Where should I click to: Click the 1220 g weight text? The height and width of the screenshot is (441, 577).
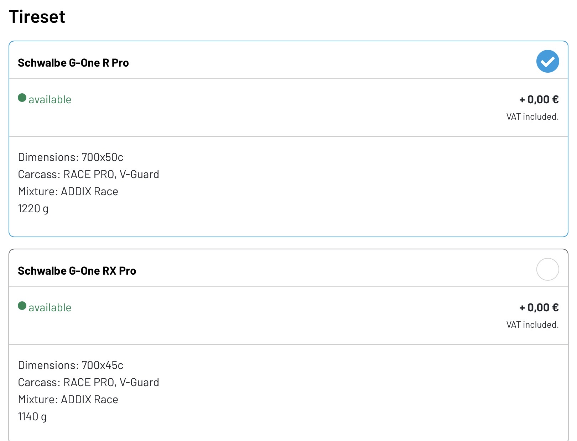pos(33,209)
